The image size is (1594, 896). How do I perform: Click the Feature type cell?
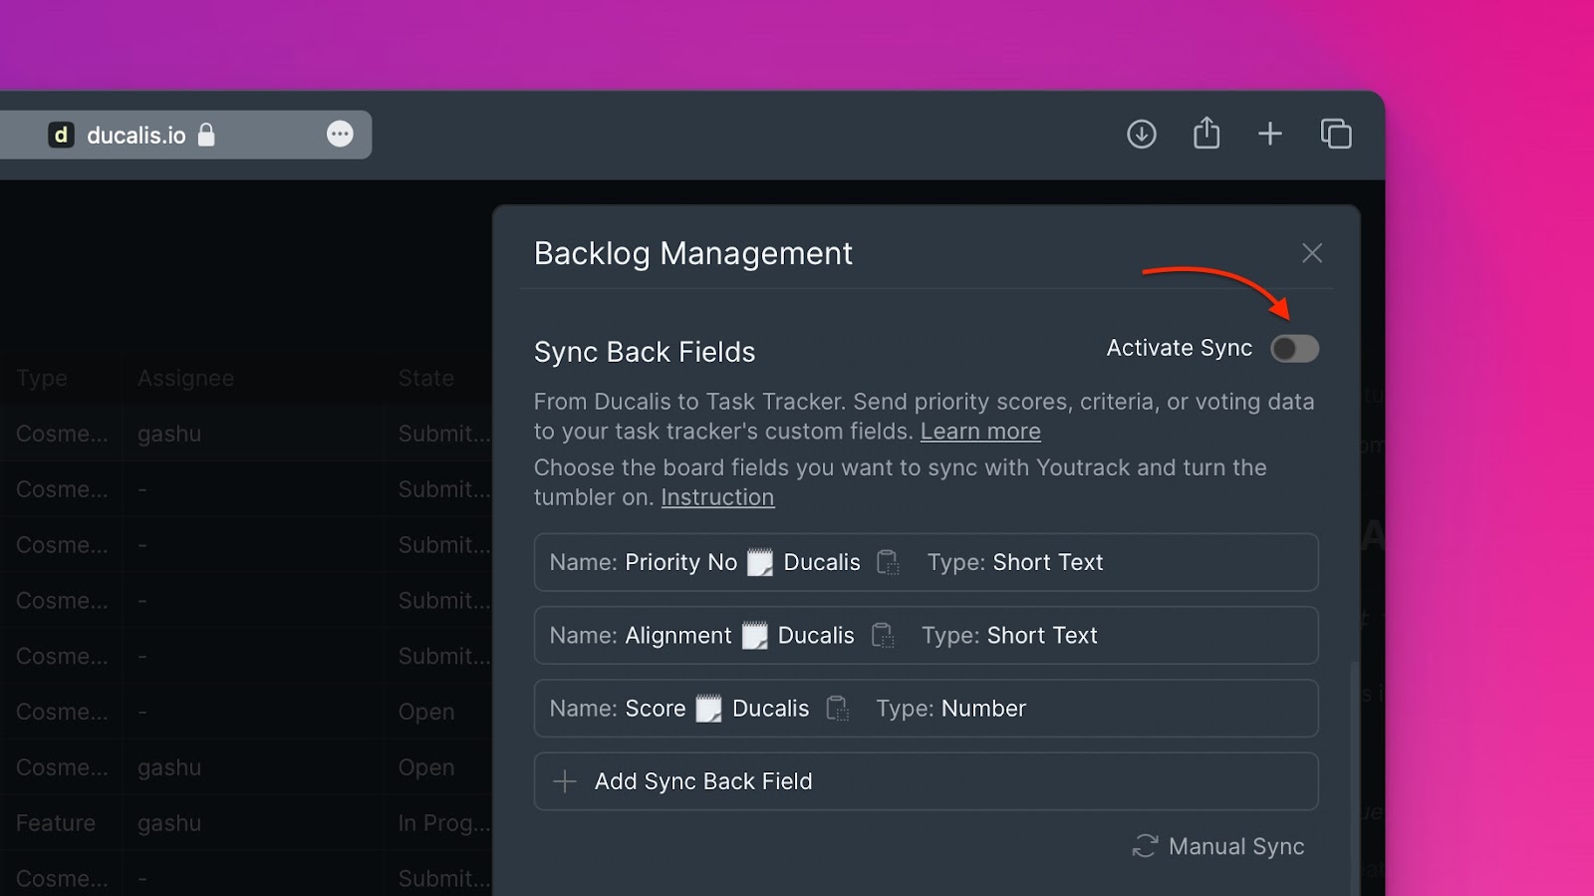pyautogui.click(x=56, y=823)
